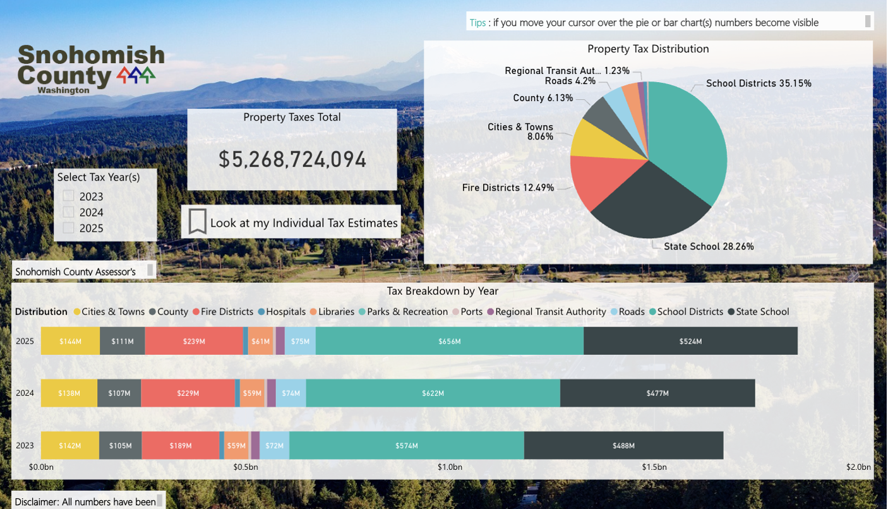Click the Snohomish County tree logo
The width and height of the screenshot is (888, 509).
pos(136,75)
